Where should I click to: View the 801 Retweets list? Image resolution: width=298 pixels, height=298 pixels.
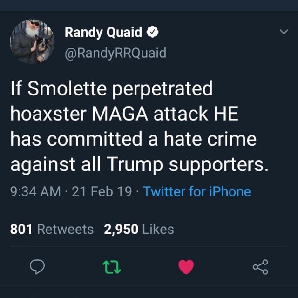pyautogui.click(x=52, y=229)
